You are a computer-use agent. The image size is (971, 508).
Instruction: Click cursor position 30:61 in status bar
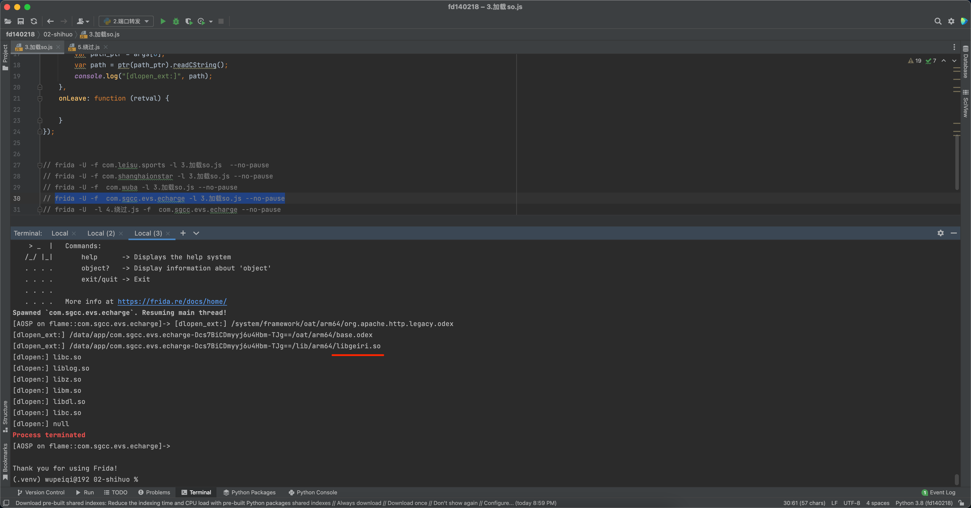pyautogui.click(x=804, y=503)
